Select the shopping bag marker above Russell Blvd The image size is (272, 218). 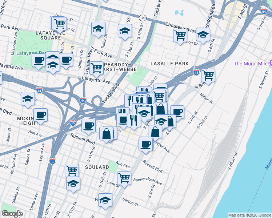[106, 134]
